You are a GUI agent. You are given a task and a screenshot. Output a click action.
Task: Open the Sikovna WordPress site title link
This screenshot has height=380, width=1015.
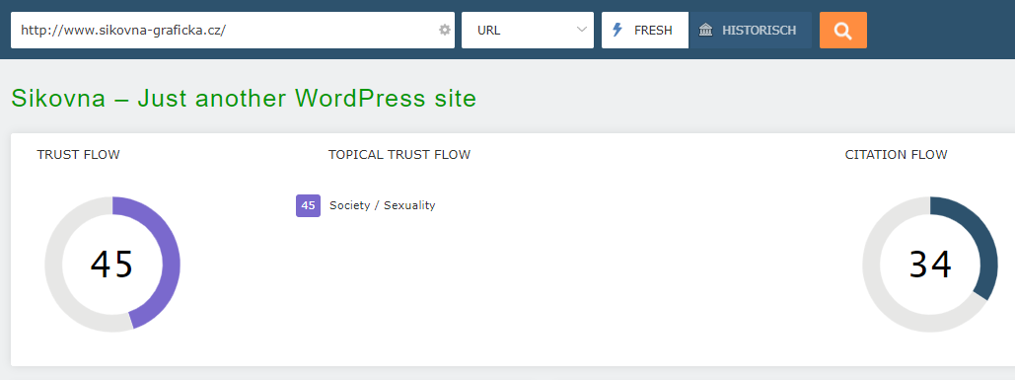pos(244,99)
